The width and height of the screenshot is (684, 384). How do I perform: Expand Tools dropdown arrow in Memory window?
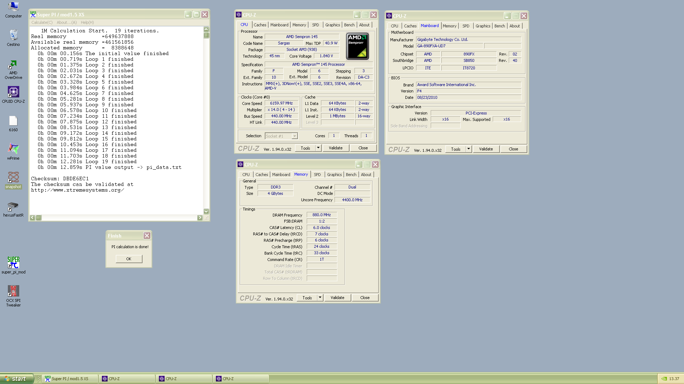[x=320, y=298]
